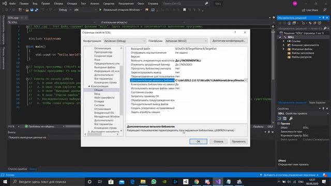The width and height of the screenshot is (331, 186).
Task: Click Visual Studio icon in taskbar
Action: (218, 181)
